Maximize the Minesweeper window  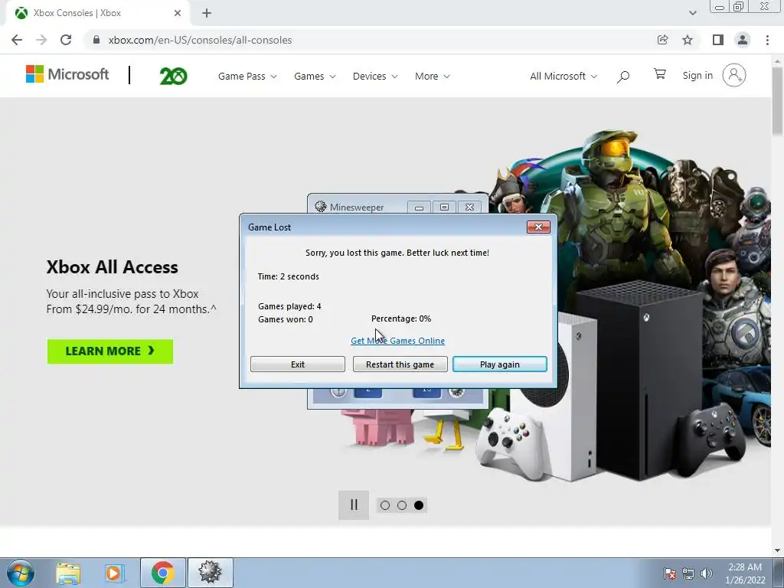click(444, 207)
